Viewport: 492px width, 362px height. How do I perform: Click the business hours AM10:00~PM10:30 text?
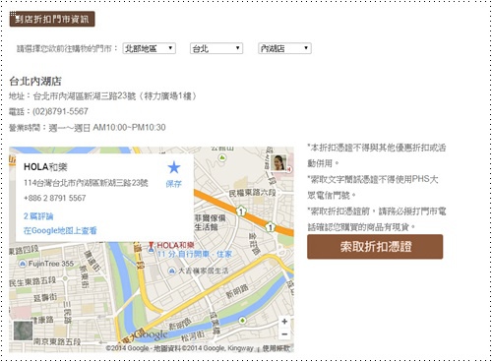[x=129, y=127]
